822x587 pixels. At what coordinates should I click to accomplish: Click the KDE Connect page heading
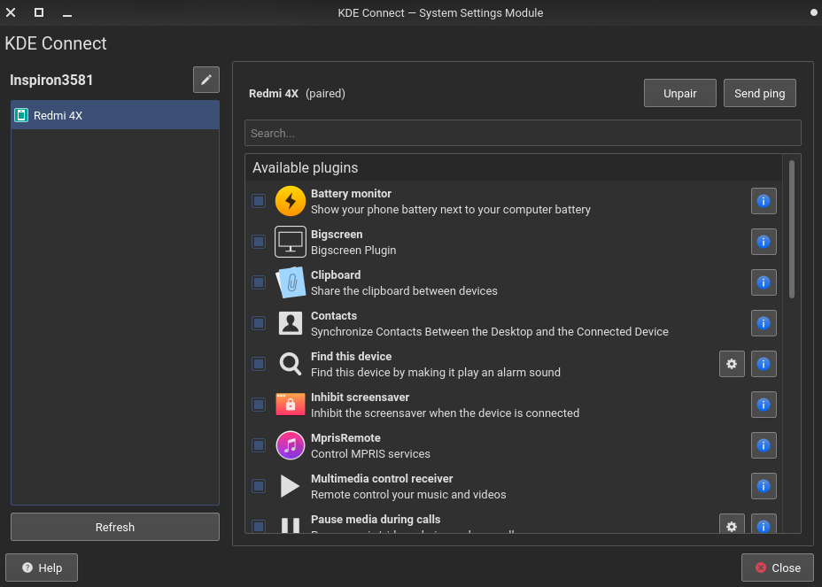click(x=56, y=43)
